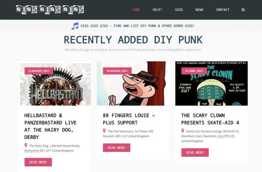
Task: Click the blue music note icon
Action: [75, 26]
